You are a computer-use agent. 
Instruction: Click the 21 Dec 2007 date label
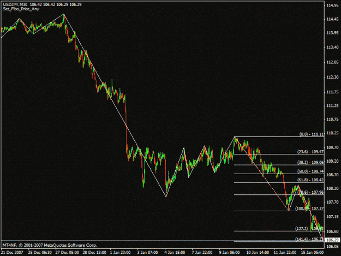click(x=12, y=253)
